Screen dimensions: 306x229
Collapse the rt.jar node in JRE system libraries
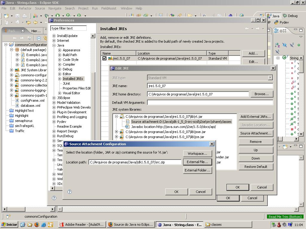116,117
